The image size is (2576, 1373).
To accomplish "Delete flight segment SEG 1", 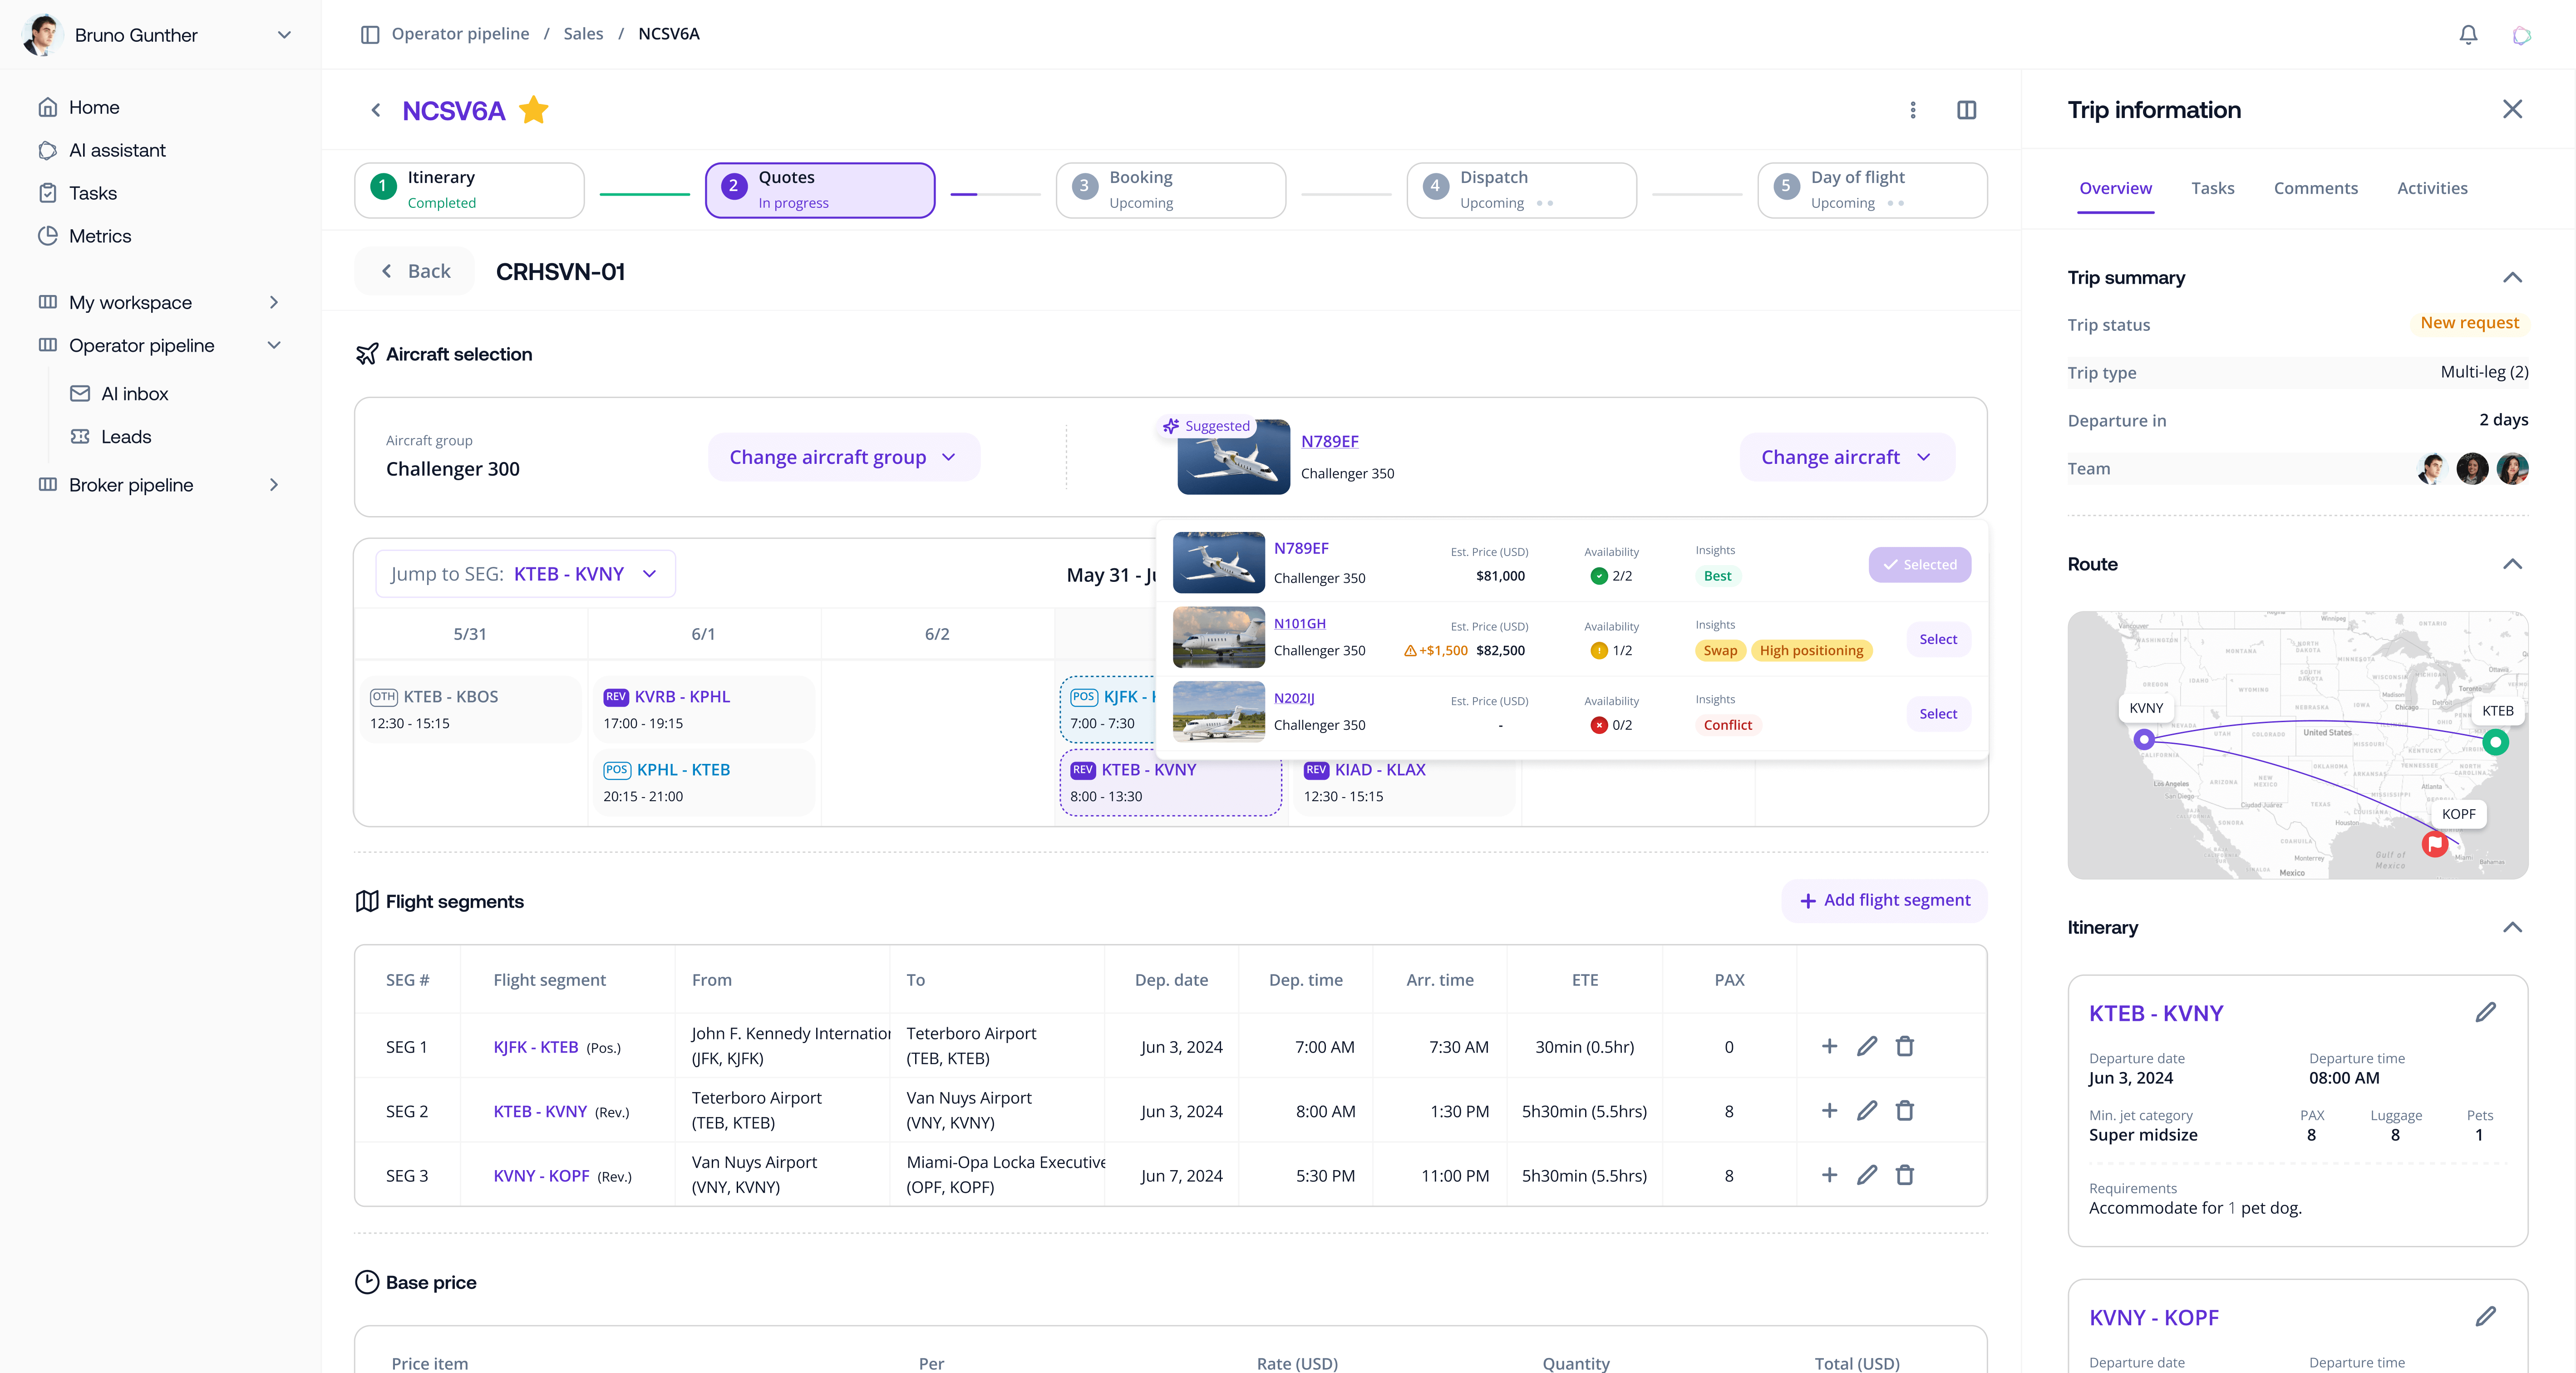I will click(1905, 1046).
